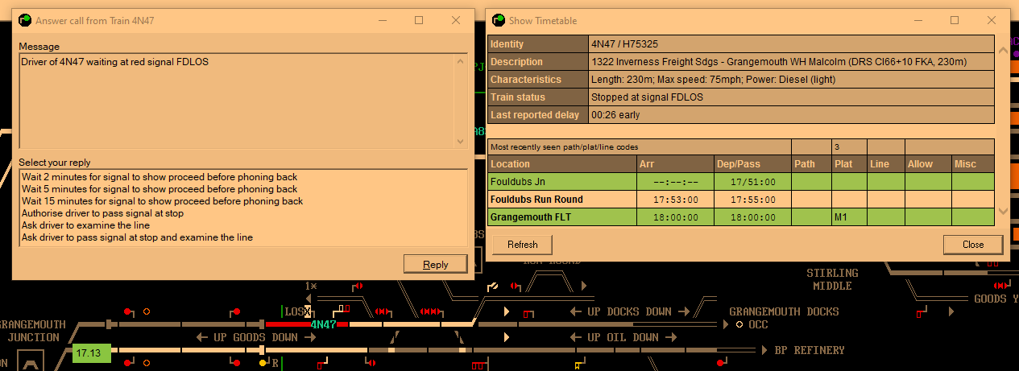Click the signal icon in Answer call title bar

point(25,20)
